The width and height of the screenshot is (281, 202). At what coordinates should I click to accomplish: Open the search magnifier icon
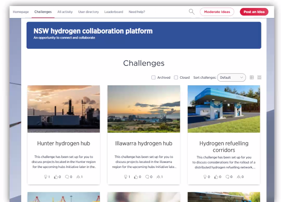point(192,12)
